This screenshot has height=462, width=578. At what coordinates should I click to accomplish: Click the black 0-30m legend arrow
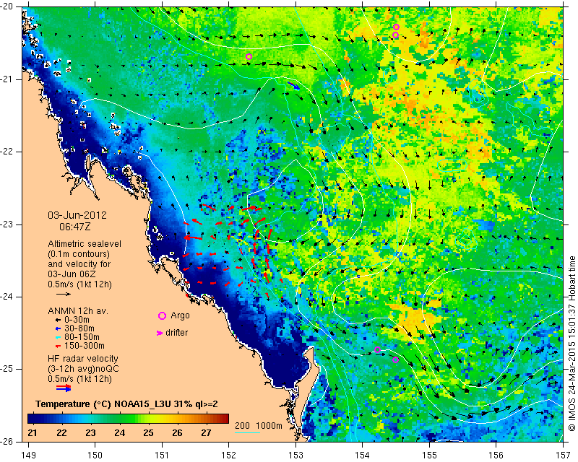[x=58, y=320]
